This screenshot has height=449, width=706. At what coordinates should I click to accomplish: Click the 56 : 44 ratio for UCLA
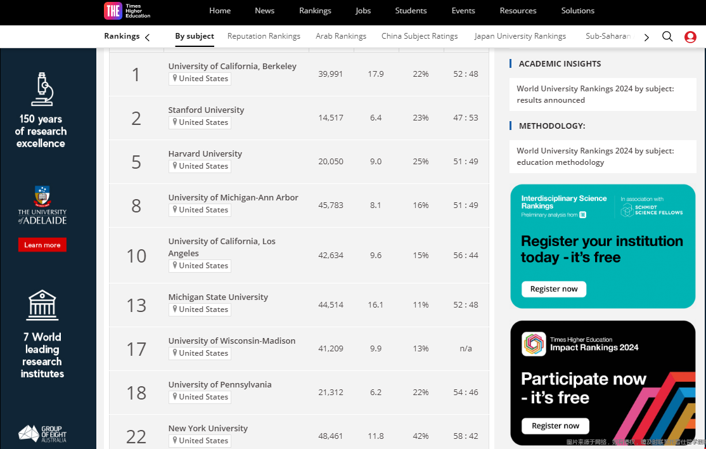(466, 256)
